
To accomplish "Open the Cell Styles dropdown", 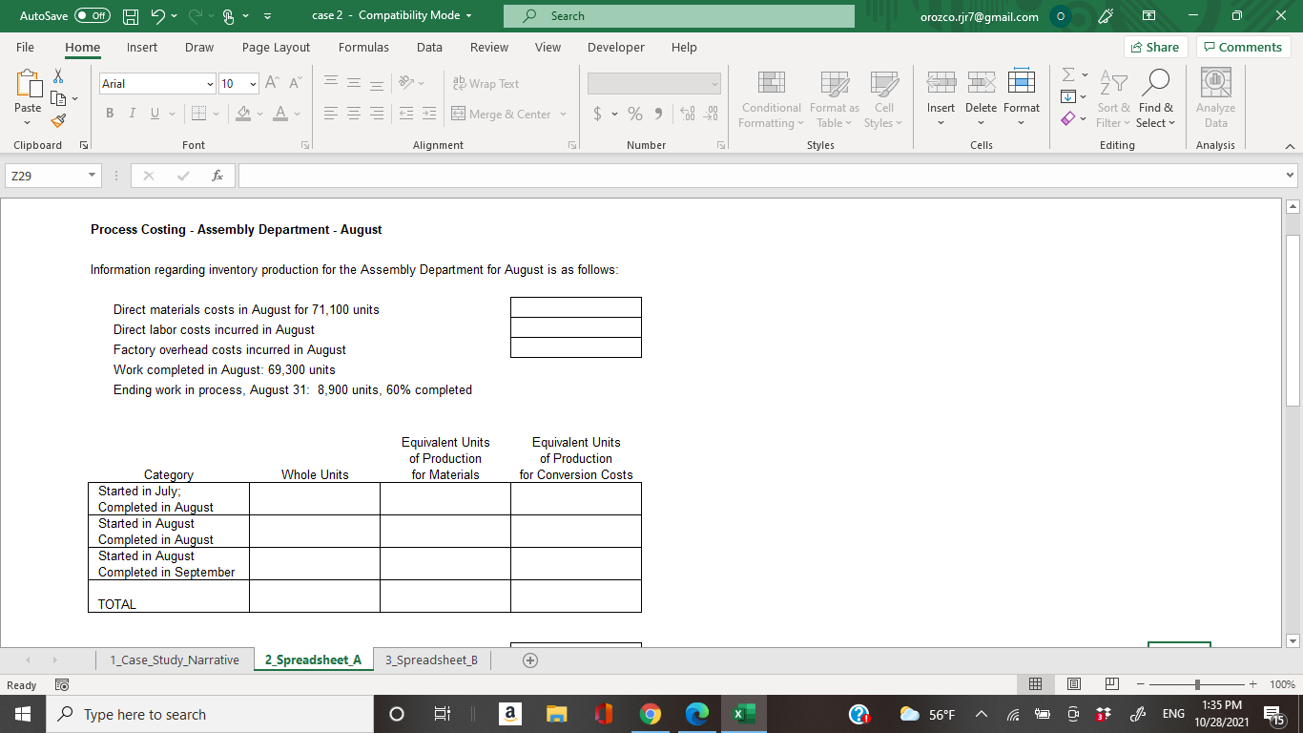I will click(883, 99).
